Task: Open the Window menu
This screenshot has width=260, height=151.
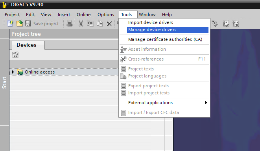Action: tap(147, 15)
